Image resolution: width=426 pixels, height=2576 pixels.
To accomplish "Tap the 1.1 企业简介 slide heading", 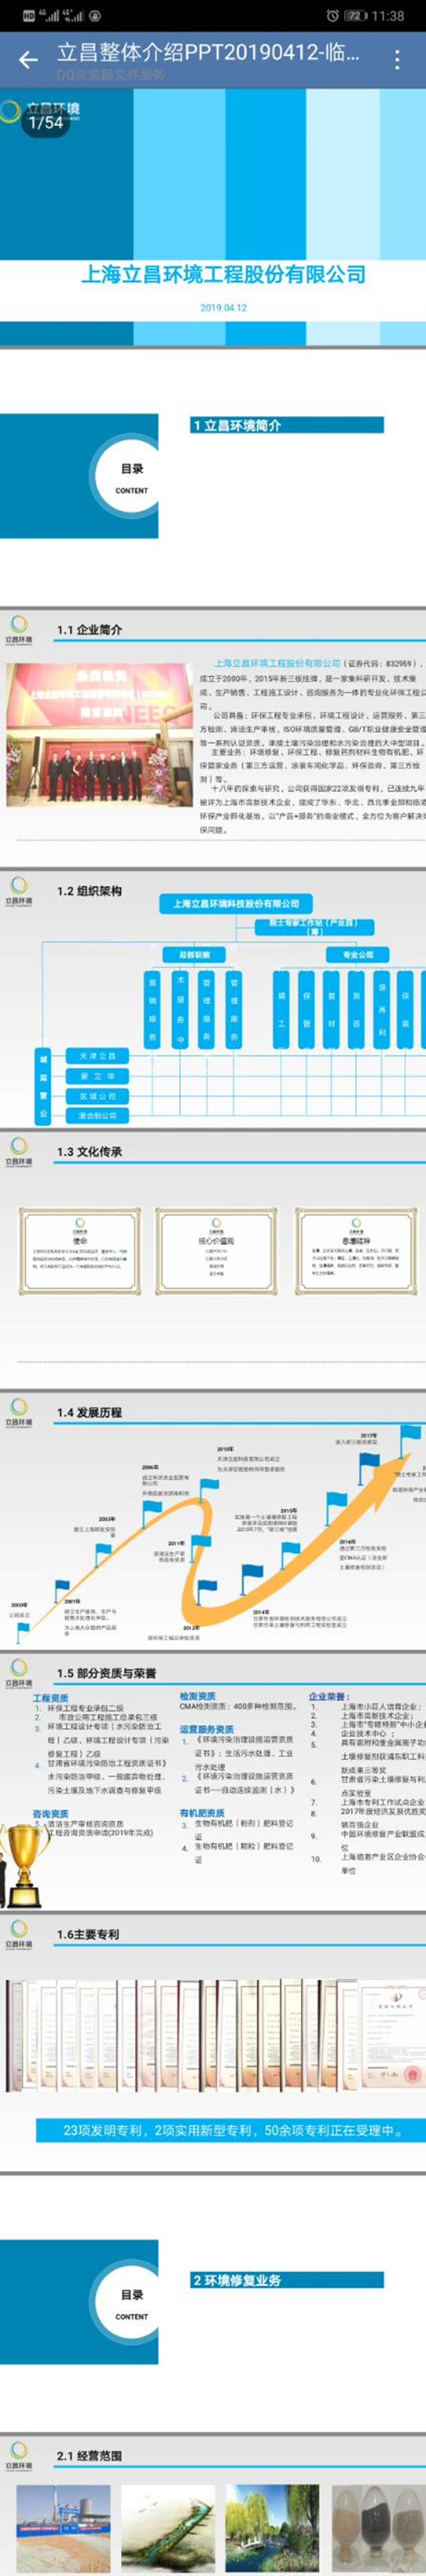I will [89, 629].
